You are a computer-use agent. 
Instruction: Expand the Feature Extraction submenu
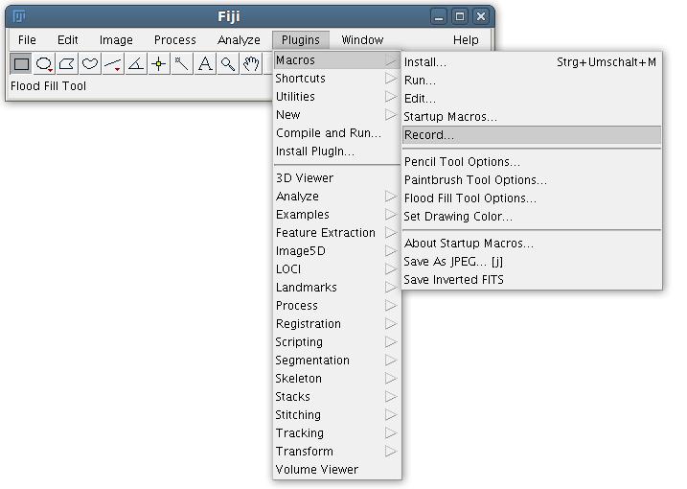[336, 233]
